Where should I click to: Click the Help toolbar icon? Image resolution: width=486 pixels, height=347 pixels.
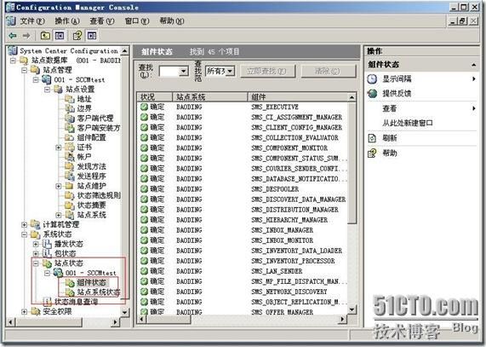tap(77, 36)
